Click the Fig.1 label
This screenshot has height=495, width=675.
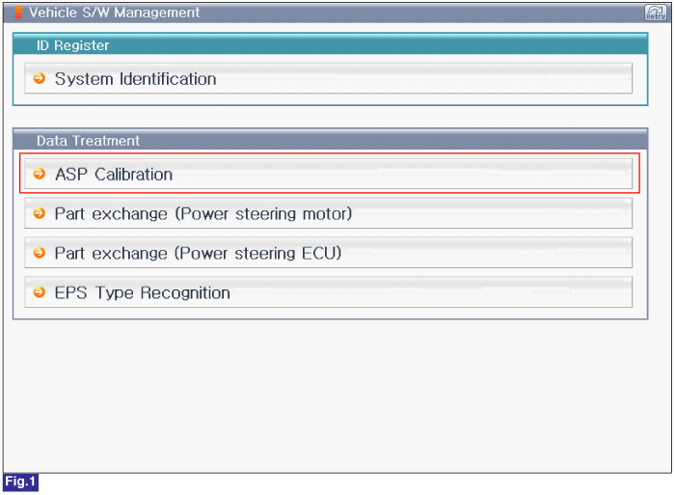click(20, 482)
